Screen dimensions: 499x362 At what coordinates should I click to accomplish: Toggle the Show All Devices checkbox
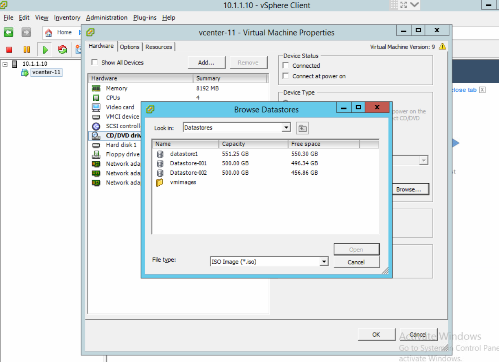click(x=95, y=62)
